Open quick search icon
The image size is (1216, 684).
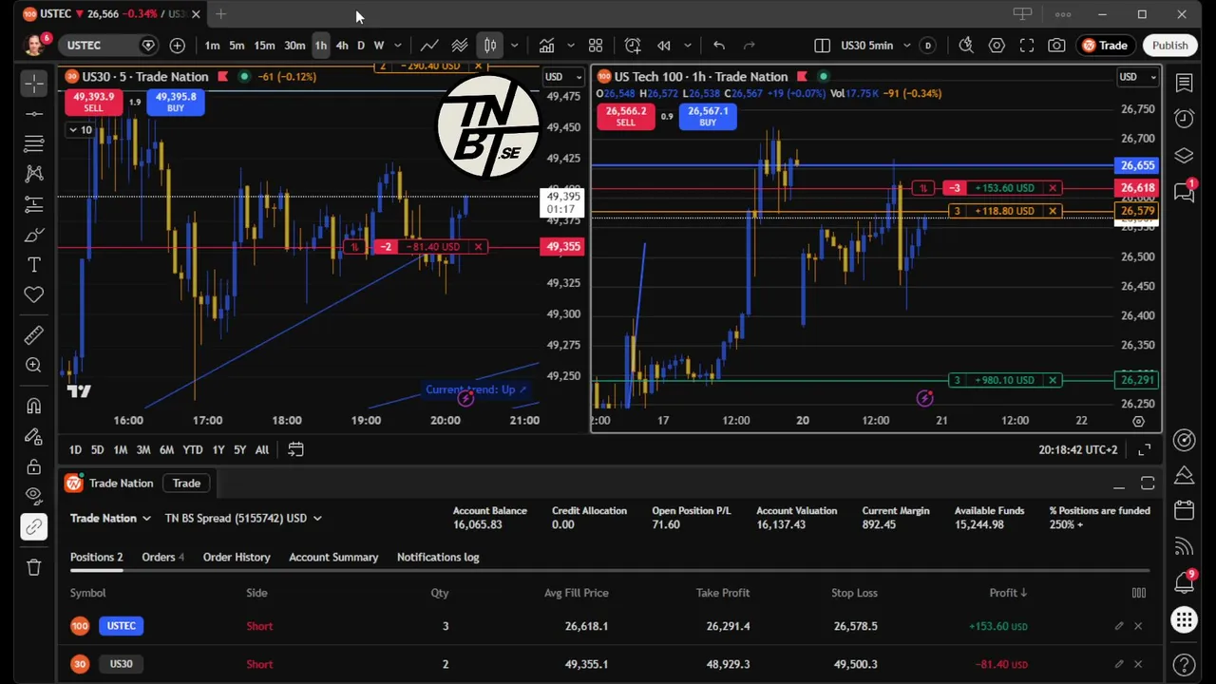point(966,46)
